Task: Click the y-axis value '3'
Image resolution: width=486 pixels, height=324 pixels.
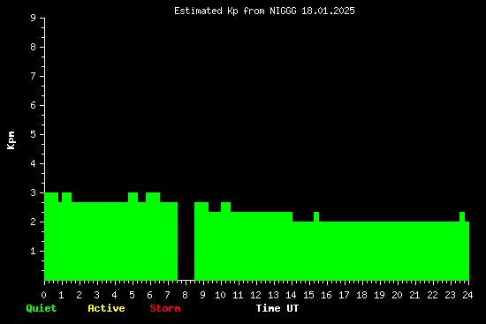Action: (34, 192)
